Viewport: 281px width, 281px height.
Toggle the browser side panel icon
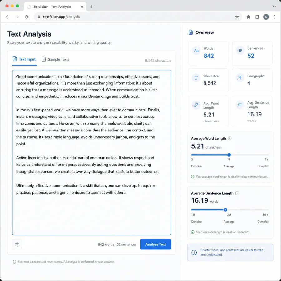(x=257, y=17)
